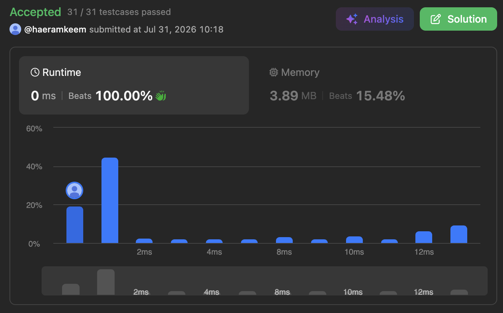Screen dimensions: 503x313
Task: Click the pencil edit icon on Solution
Action: click(x=435, y=19)
